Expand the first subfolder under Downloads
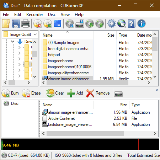Image resolution: width=160 pixels, height=160 pixels. click(20, 47)
